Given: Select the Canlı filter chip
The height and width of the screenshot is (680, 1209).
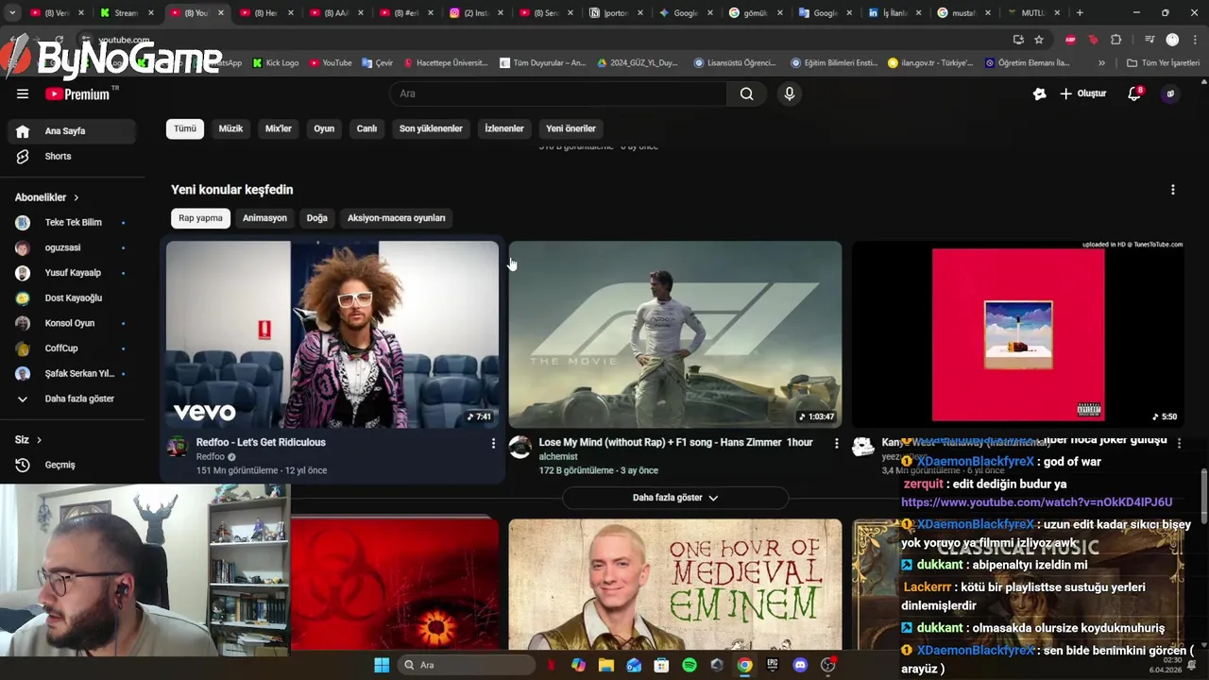Looking at the screenshot, I should pyautogui.click(x=366, y=128).
